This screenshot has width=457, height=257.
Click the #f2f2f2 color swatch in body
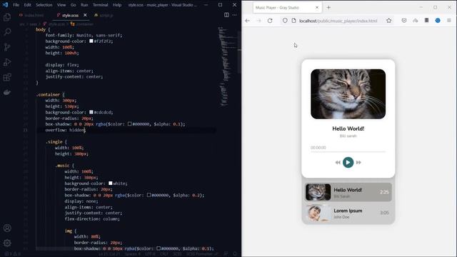point(91,41)
